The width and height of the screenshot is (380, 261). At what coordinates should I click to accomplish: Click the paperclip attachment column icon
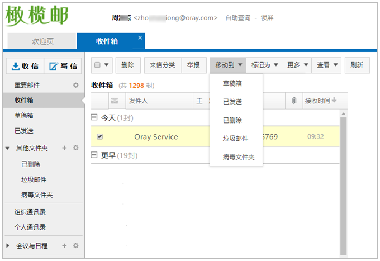click(x=294, y=101)
